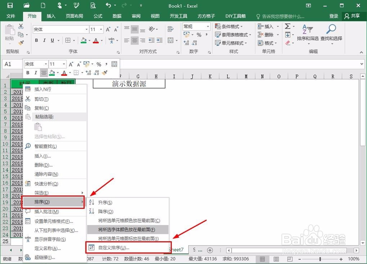
Task: Toggle Bold in the mini toolbar
Action: pyautogui.click(x=28, y=73)
